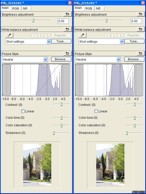This screenshot has height=194, width=146.
Task: Click white balance eyedropper in left panel
Action: coord(9,35)
